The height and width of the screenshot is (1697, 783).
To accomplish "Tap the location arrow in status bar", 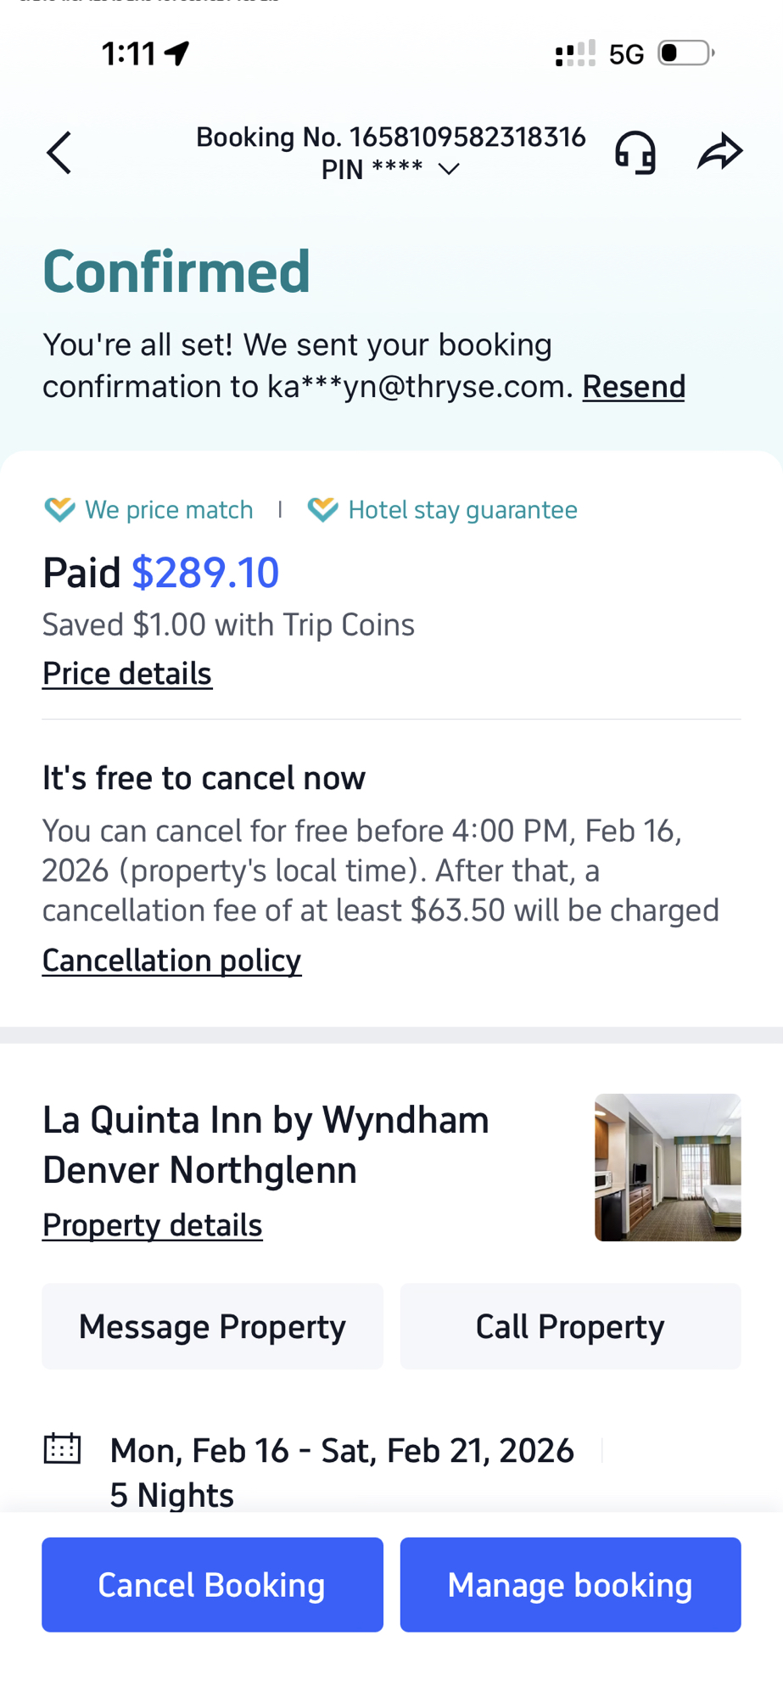I will (177, 53).
